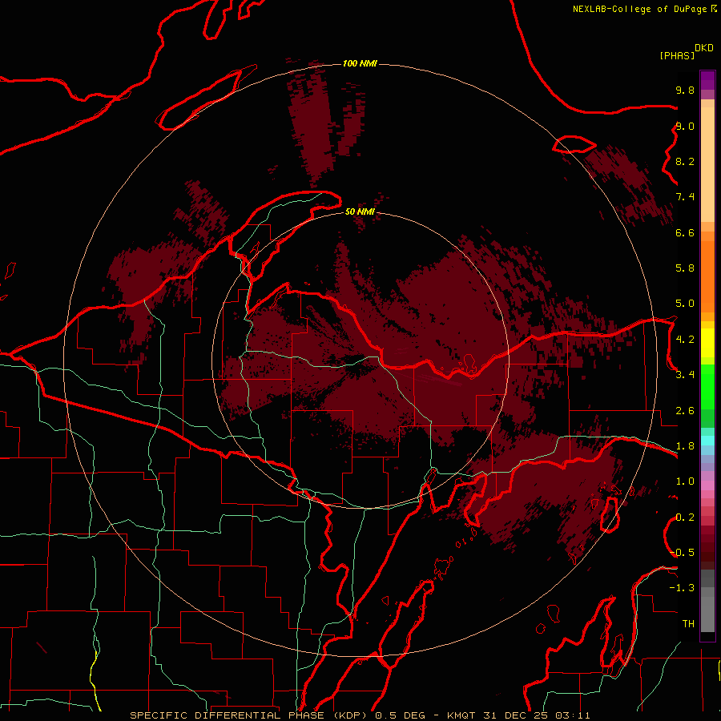Click the 0.2 legend value
This screenshot has height=721, width=721.
[x=685, y=518]
